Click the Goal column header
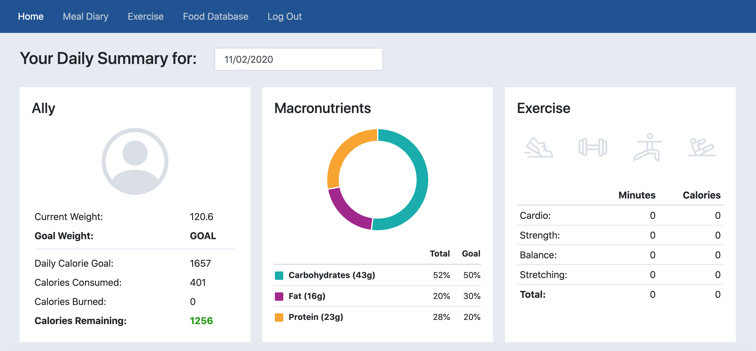756x351 pixels. pos(472,253)
